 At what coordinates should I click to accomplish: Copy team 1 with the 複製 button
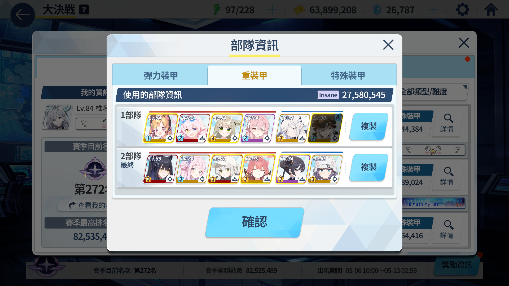pyautogui.click(x=369, y=126)
